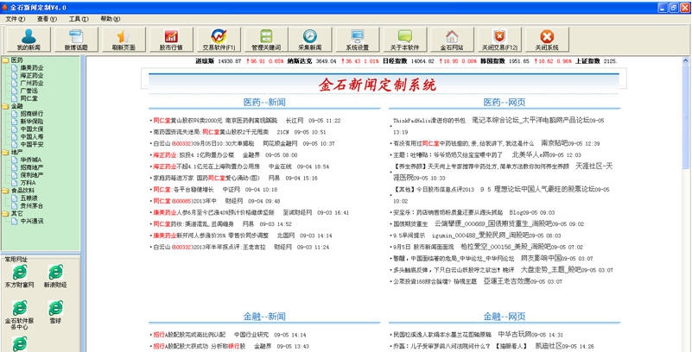Select 中兴通讯 in the tree

(x=32, y=221)
